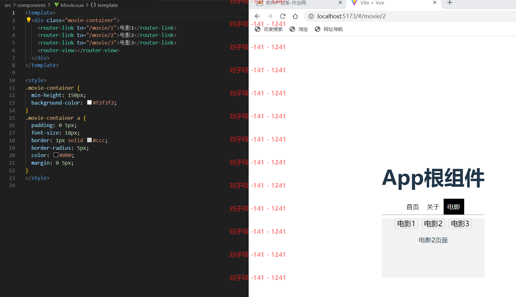
Task: Close the 软件产业系-作业网 tab
Action: pyautogui.click(x=340, y=3)
